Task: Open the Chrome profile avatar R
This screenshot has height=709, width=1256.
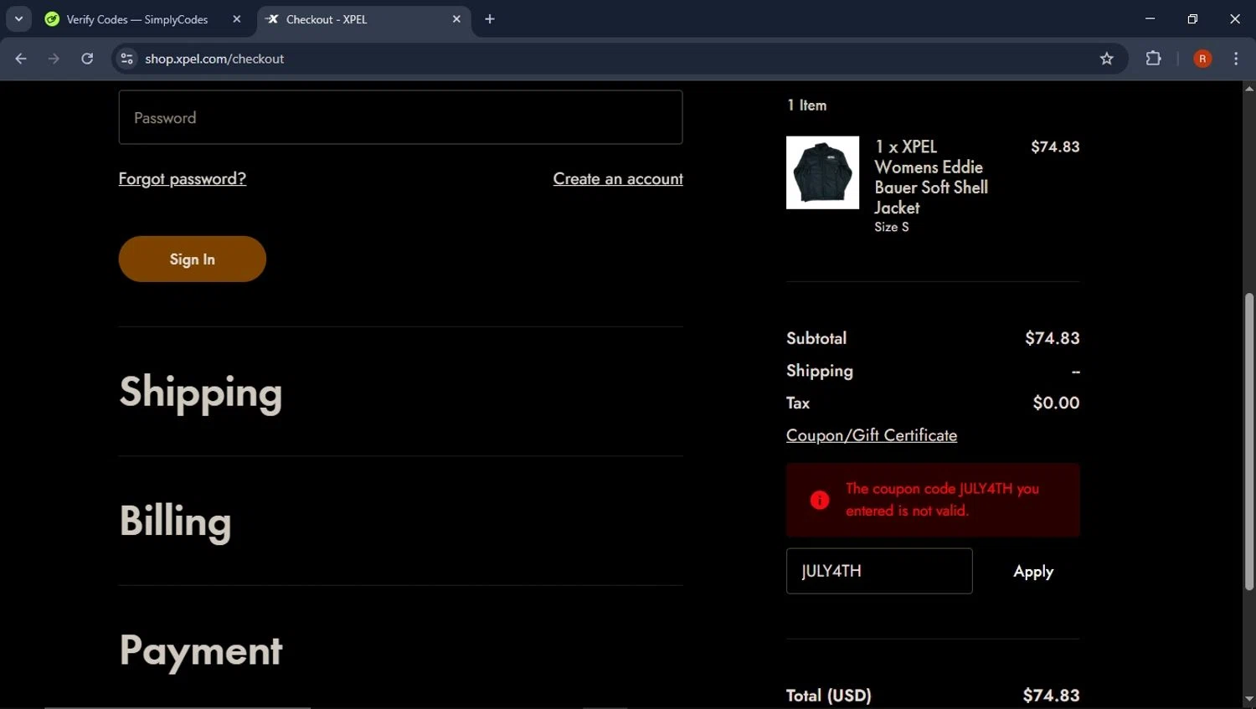Action: [x=1202, y=59]
